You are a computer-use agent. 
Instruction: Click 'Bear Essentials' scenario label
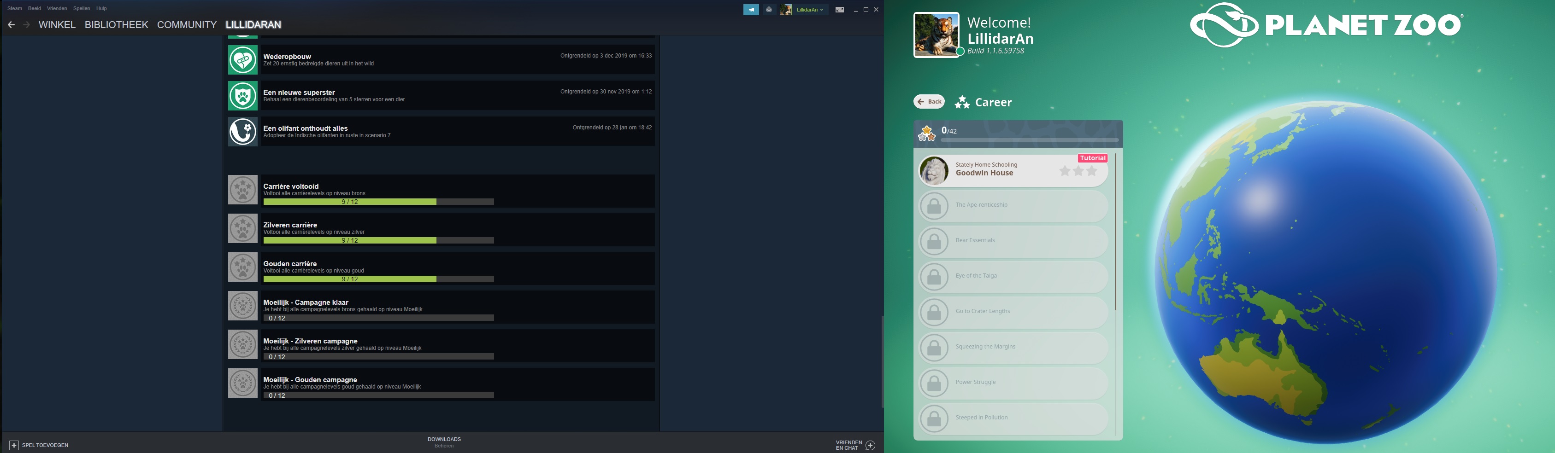(x=975, y=240)
